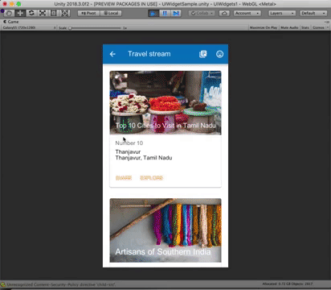Click the Number 10 text

coord(129,143)
